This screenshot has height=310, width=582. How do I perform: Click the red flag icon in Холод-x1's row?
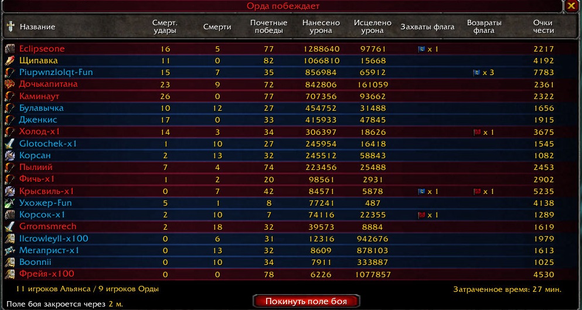coord(477,132)
